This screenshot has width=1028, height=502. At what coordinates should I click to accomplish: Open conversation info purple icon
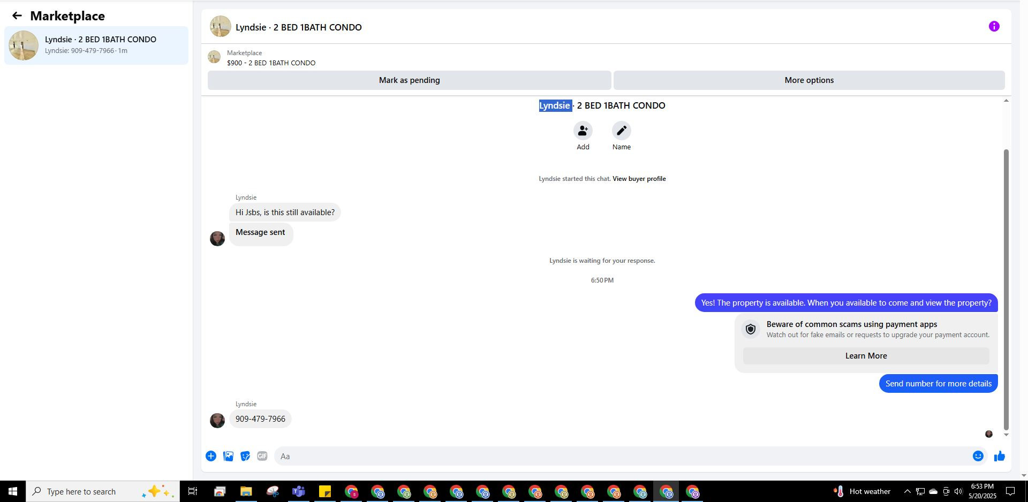coord(994,26)
